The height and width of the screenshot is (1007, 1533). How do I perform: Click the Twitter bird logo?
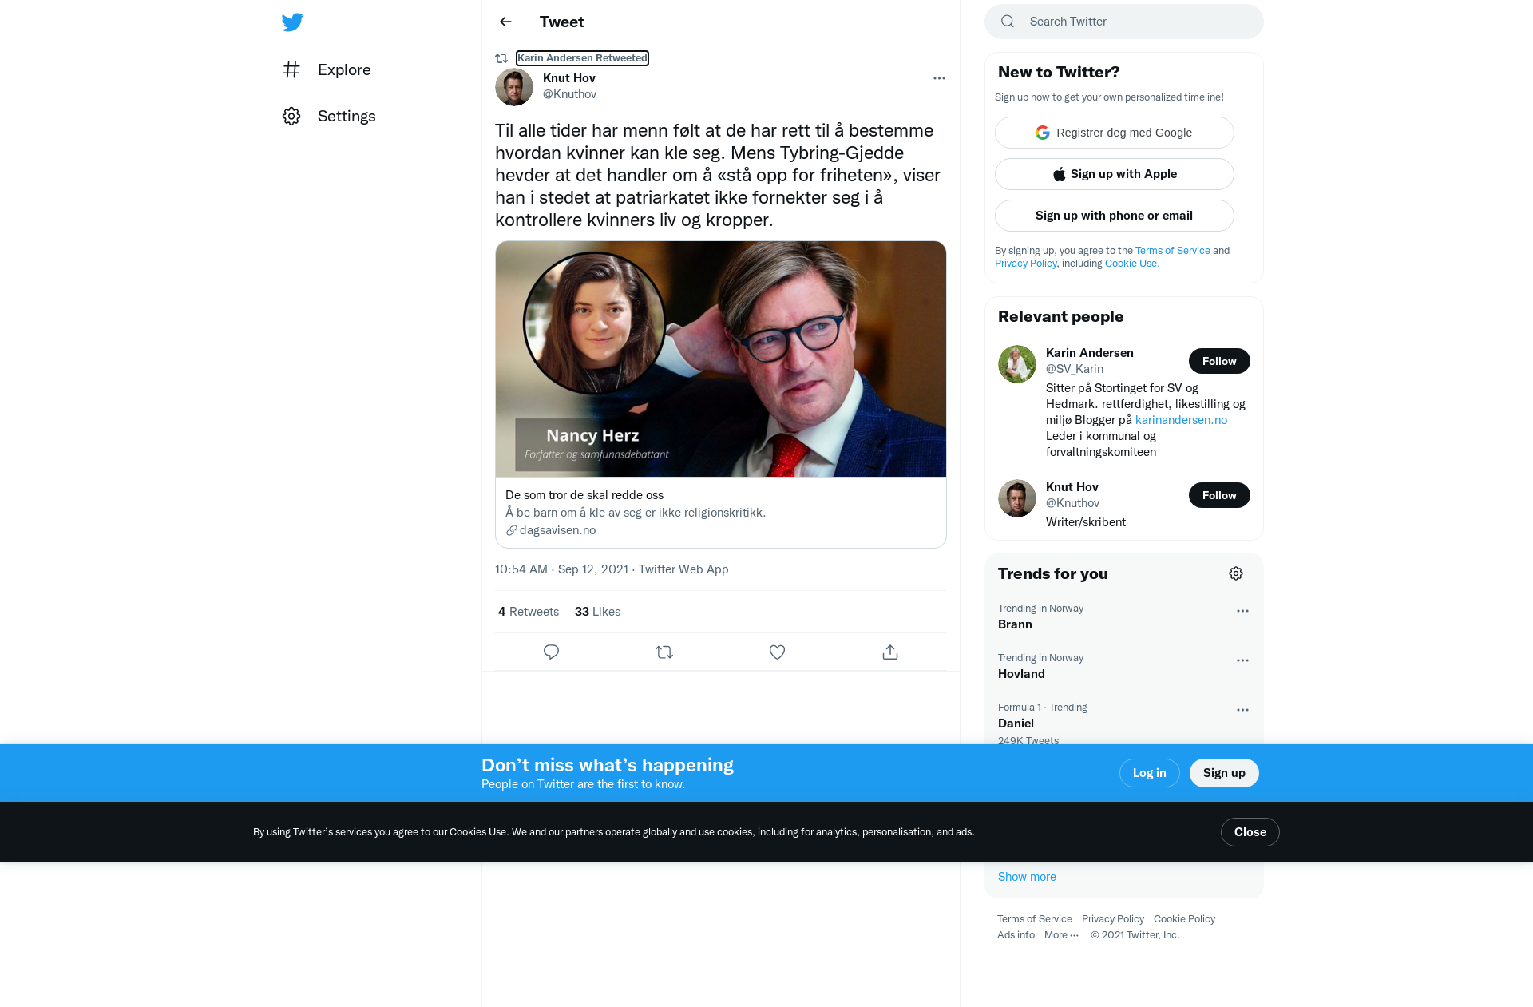pos(292,22)
